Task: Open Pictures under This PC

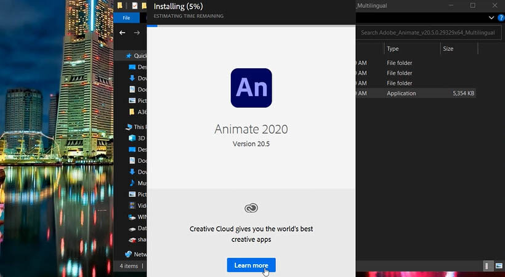Action: (137, 195)
